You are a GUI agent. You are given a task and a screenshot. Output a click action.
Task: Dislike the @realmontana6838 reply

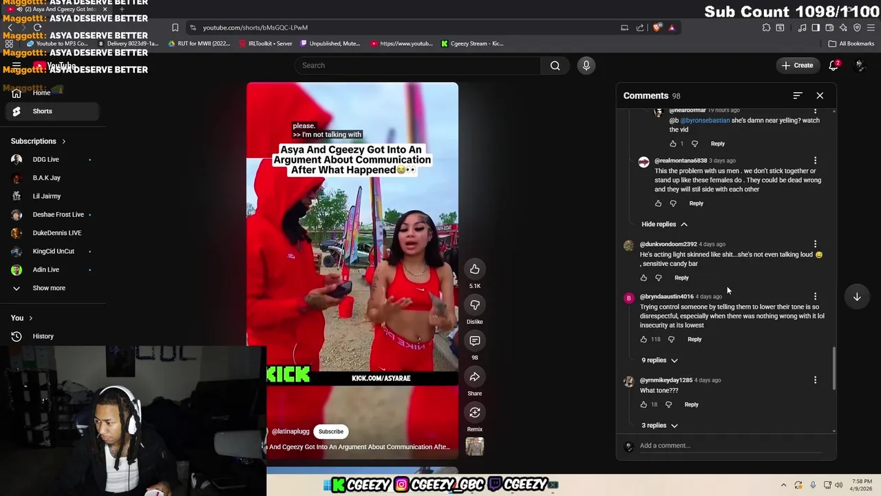click(x=673, y=203)
